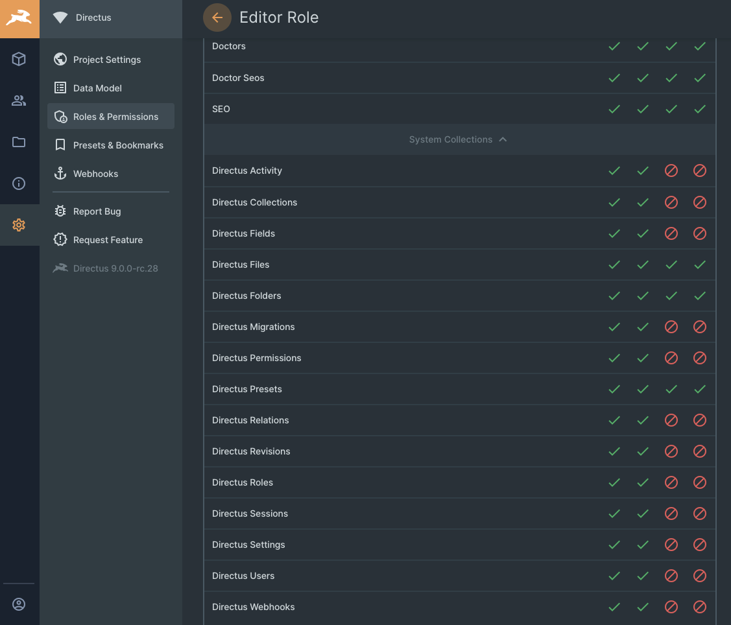
Task: Open Data Model
Action: pyautogui.click(x=111, y=88)
